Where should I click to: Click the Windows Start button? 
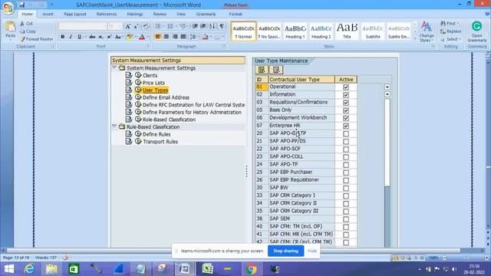[x=9, y=269]
